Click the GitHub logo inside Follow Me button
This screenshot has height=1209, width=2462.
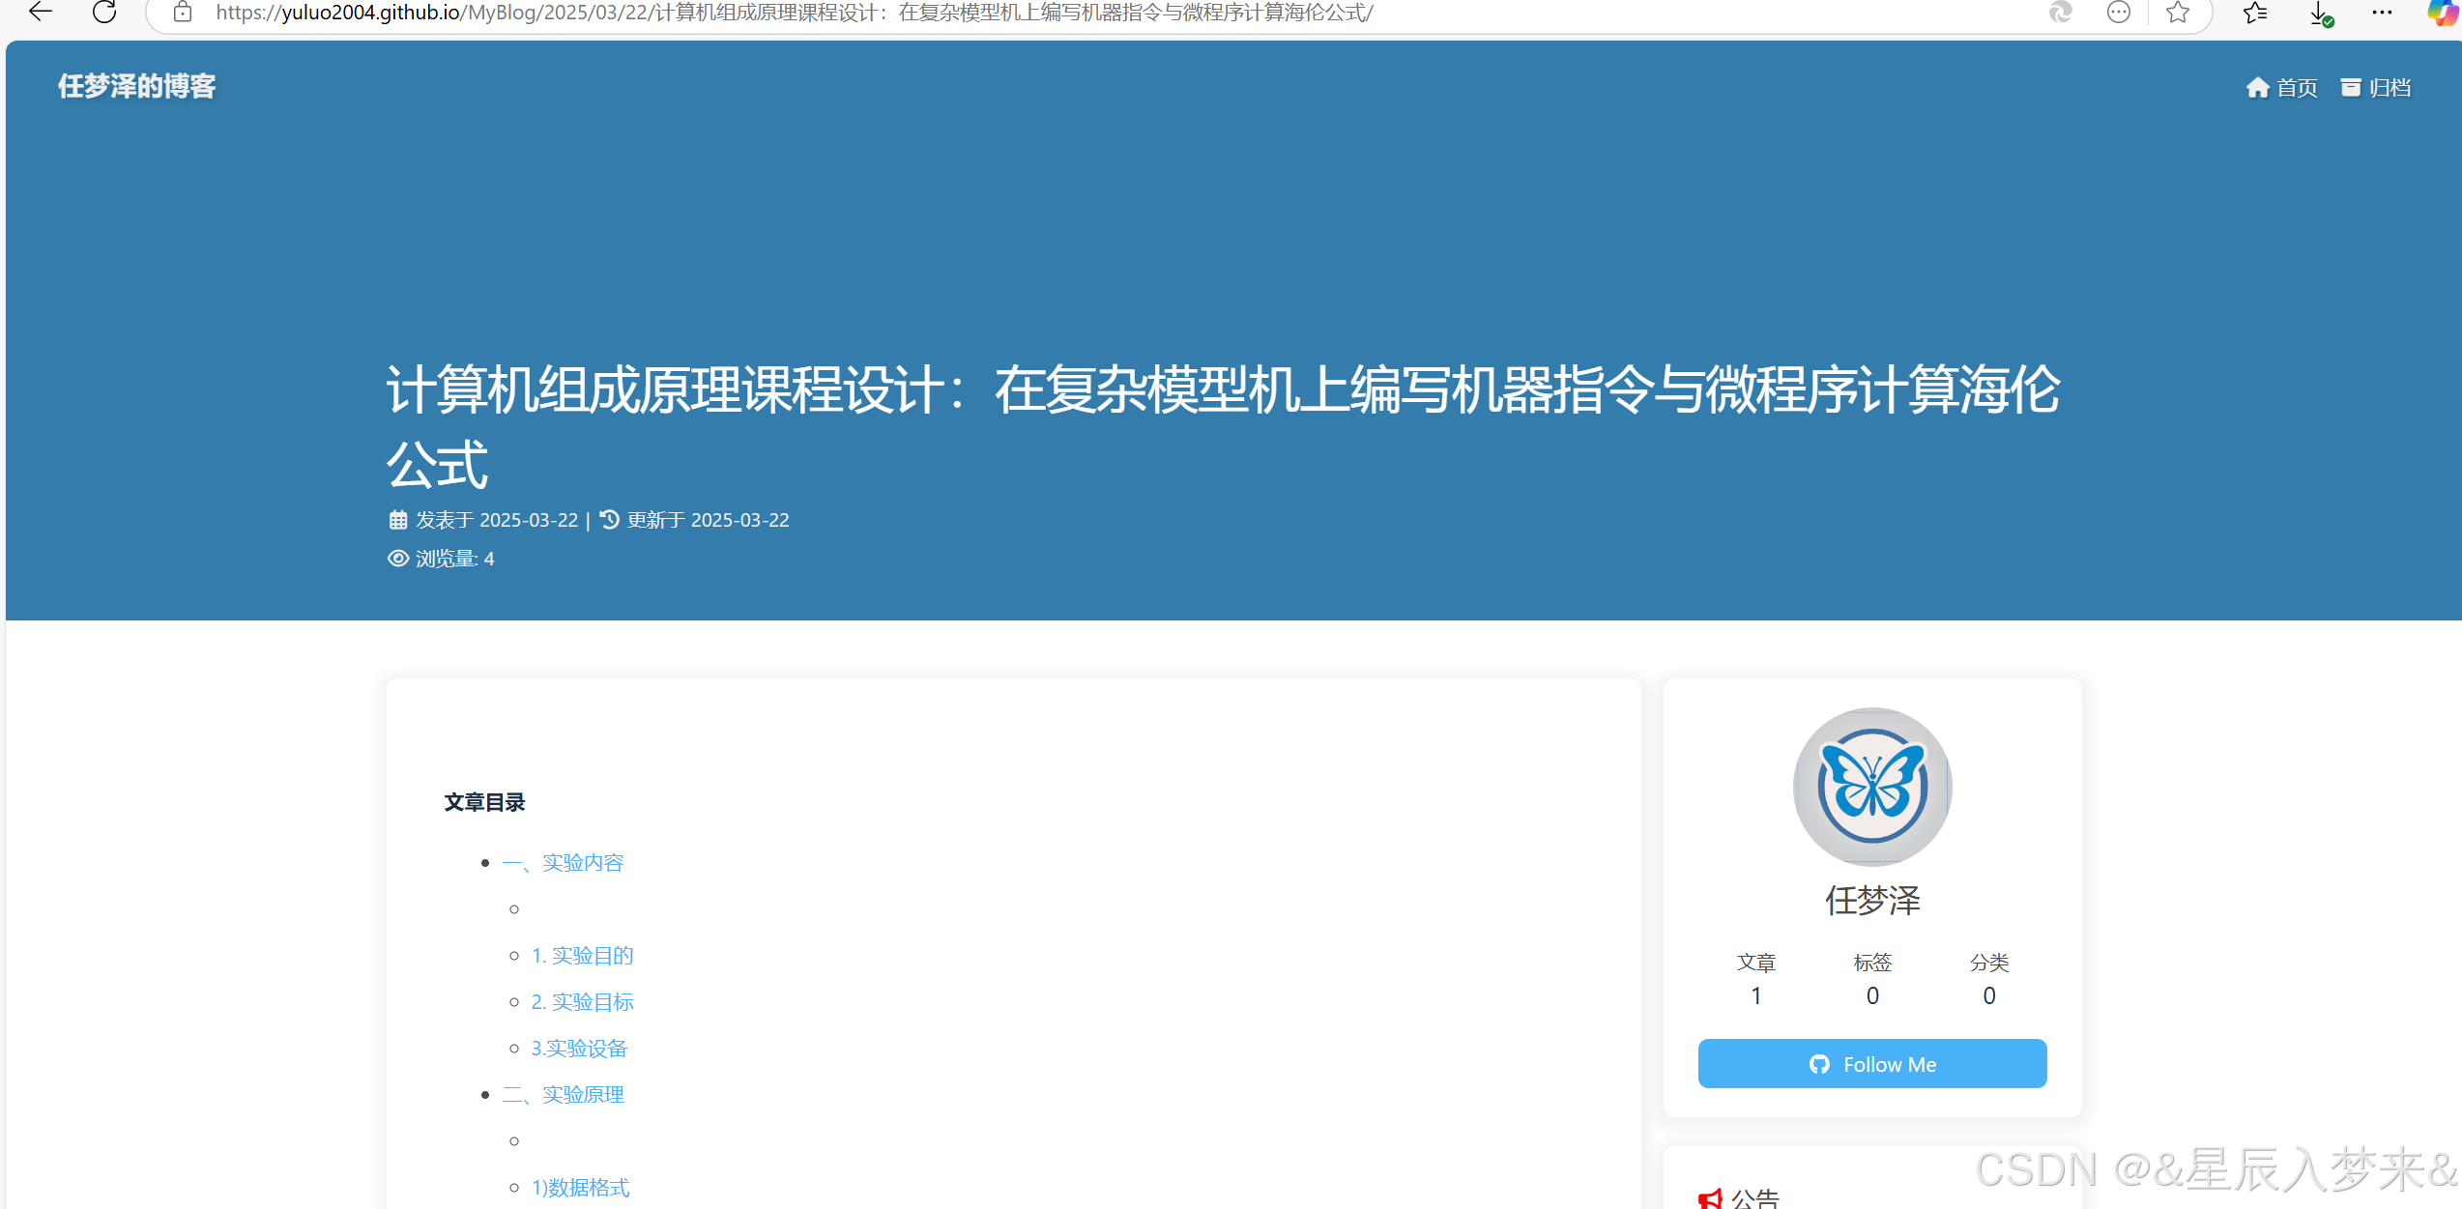(1820, 1063)
